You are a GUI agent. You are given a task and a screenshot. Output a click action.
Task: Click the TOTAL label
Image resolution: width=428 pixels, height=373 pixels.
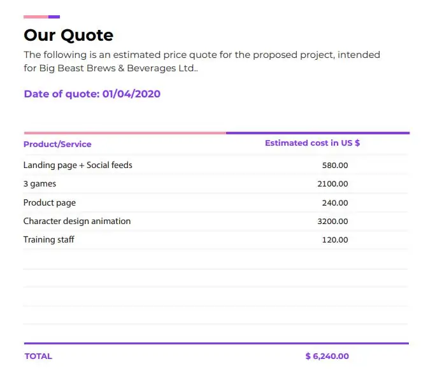pos(38,356)
